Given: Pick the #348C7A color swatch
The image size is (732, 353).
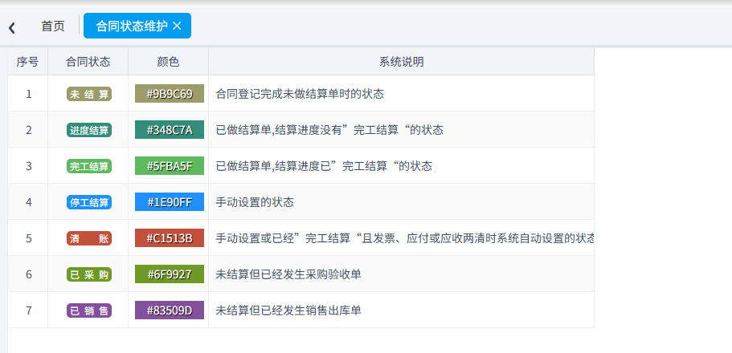Looking at the screenshot, I should (170, 130).
